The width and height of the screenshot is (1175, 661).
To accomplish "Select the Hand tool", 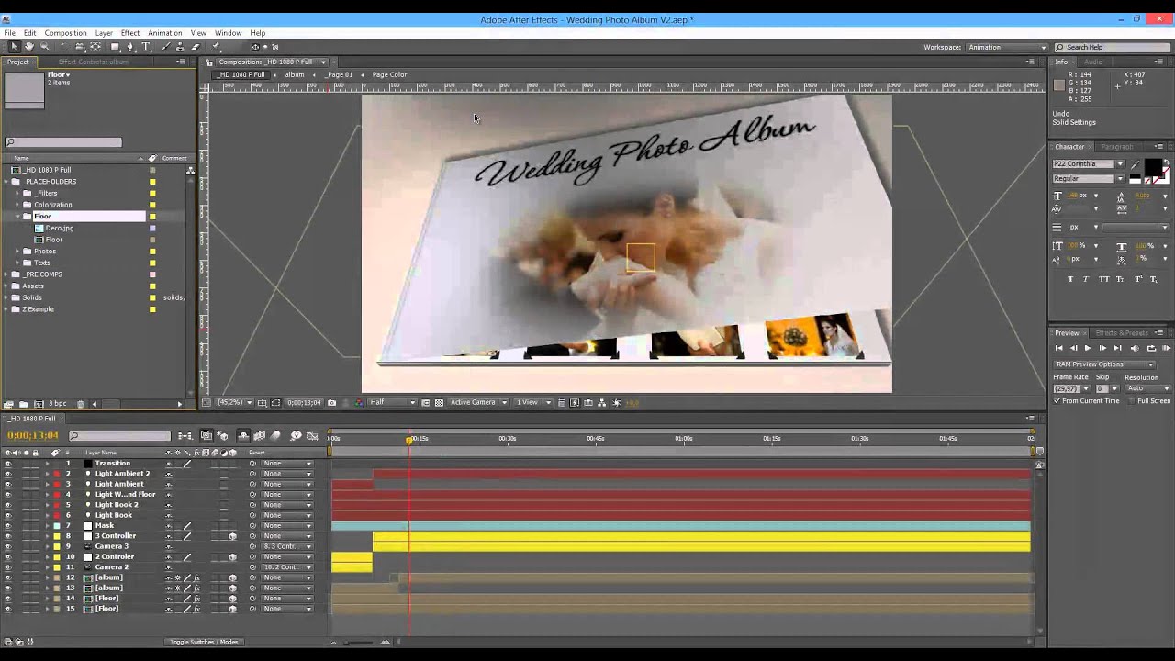I will [x=29, y=47].
